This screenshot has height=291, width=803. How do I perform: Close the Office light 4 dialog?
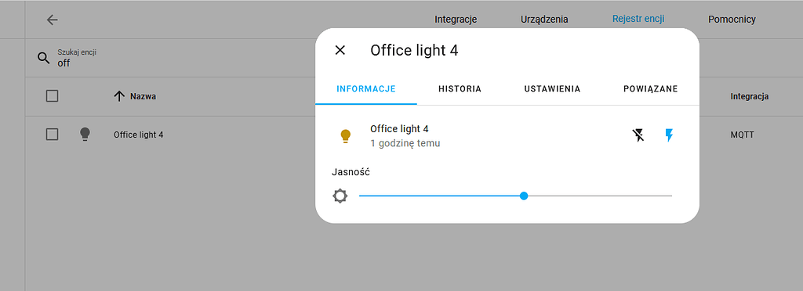(x=340, y=50)
